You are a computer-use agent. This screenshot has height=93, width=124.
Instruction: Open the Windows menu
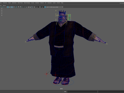pyautogui.click(x=5, y=3)
